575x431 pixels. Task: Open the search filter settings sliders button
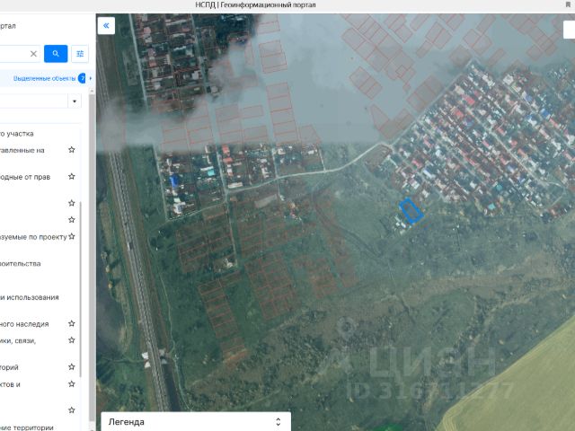(80, 54)
